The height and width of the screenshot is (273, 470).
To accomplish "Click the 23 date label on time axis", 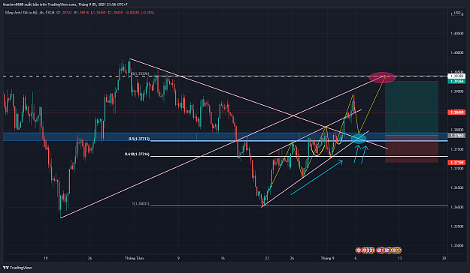I will click(x=267, y=258).
